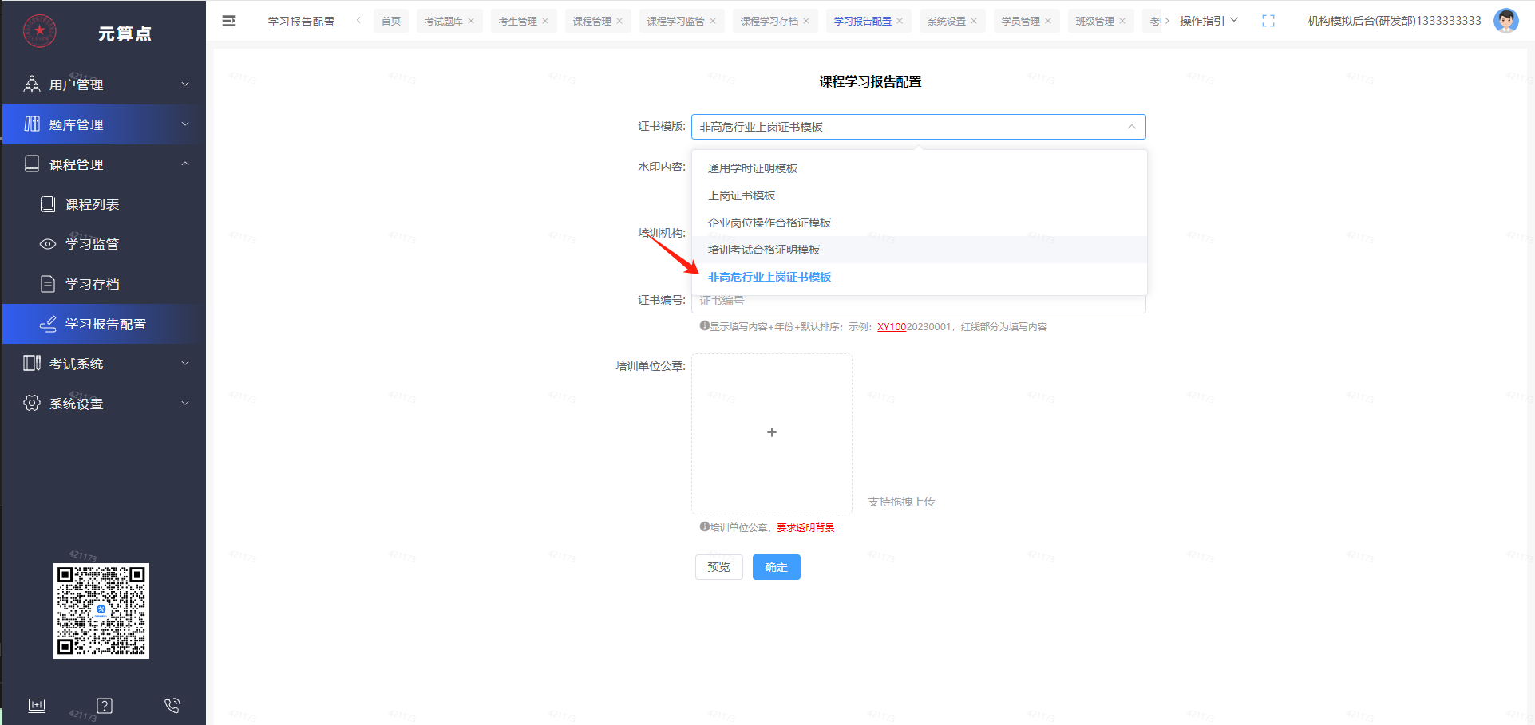Open 课程列表 in sidebar
The width and height of the screenshot is (1535, 725).
coord(104,204)
